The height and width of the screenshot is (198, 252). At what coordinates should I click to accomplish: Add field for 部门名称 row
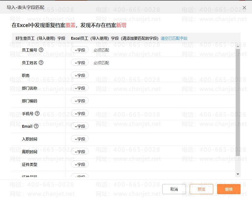click(x=80, y=88)
